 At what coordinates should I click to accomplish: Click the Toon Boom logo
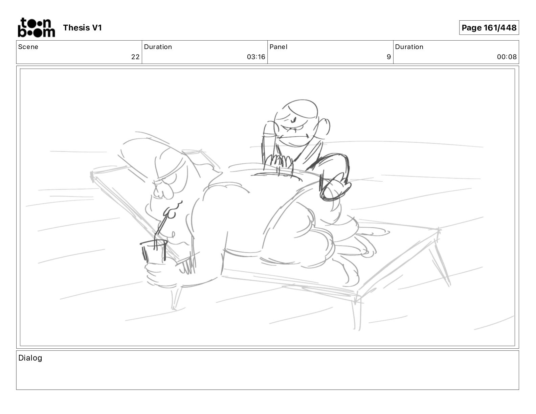tap(36, 27)
